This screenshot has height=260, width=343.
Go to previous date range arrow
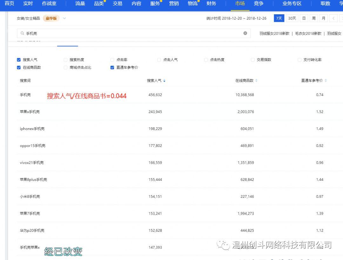pos(333,18)
